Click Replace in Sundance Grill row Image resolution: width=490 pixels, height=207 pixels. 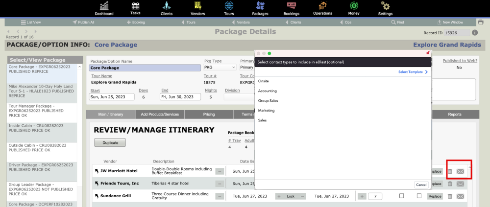pos(435,196)
